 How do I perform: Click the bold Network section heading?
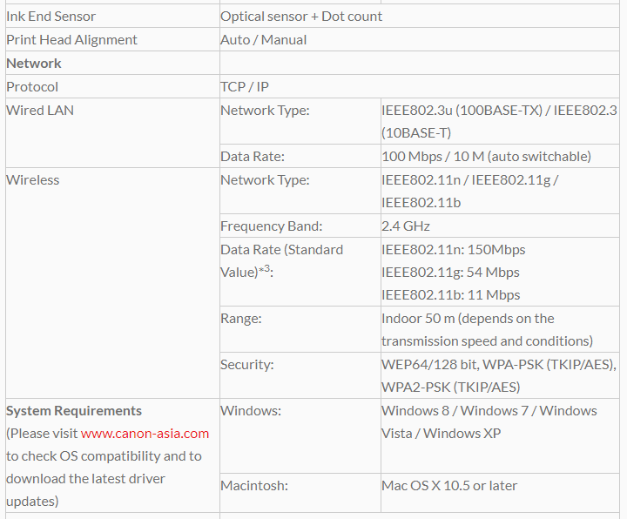pyautogui.click(x=34, y=63)
